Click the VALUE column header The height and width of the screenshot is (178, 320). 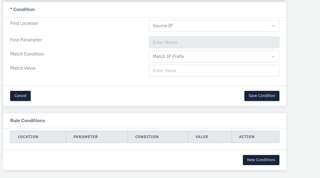[x=202, y=137]
